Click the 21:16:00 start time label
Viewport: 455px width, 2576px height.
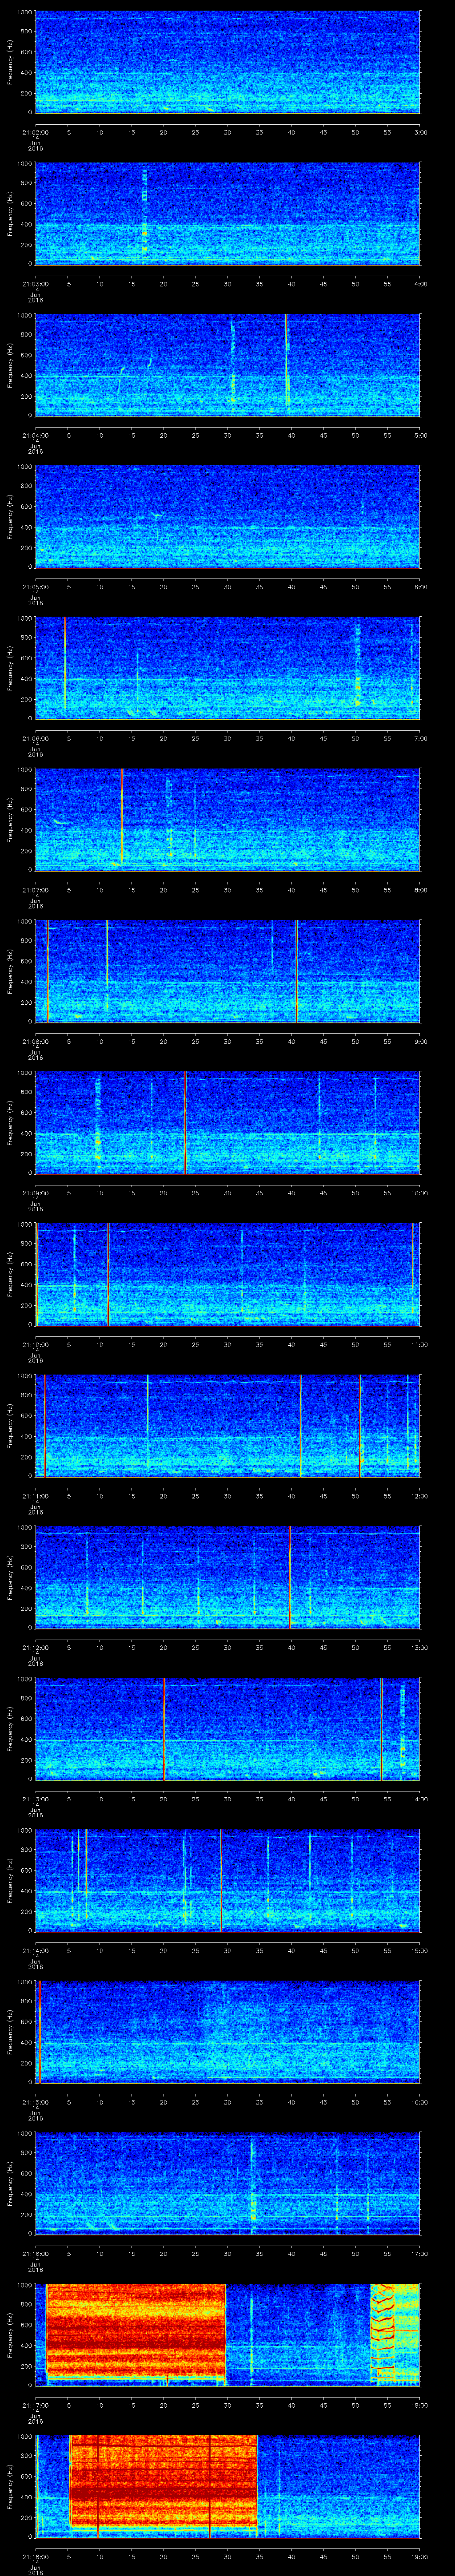[35, 2254]
